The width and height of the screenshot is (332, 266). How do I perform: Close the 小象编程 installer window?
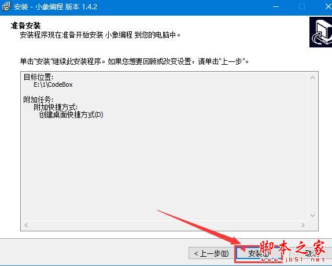tap(328, 6)
